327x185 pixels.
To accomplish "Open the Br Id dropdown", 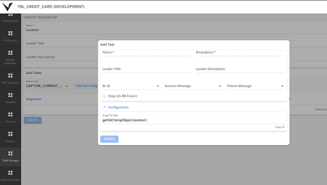I will point(131,86).
